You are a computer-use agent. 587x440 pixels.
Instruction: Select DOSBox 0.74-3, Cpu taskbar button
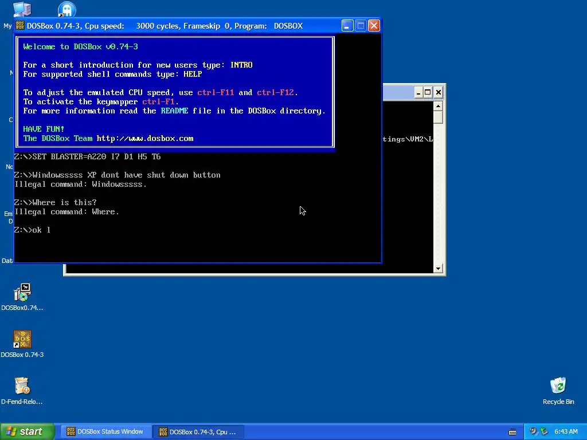[198, 431]
